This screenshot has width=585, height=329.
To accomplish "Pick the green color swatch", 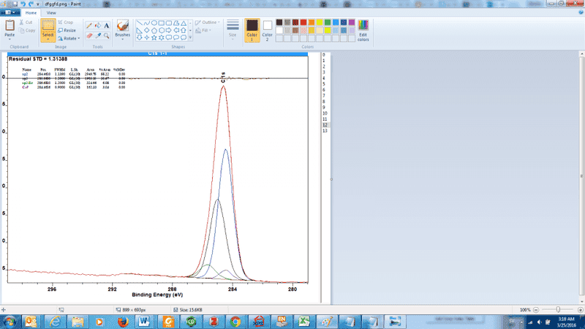I will pos(328,23).
